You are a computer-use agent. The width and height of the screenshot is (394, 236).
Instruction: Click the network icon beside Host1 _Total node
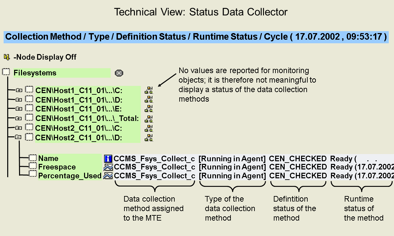click(149, 118)
